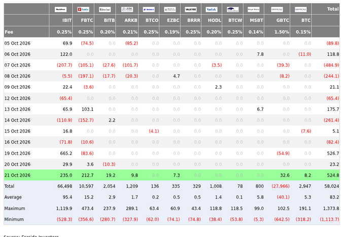Click the Maximum row label
This screenshot has height=237, width=345.
(x=15, y=209)
